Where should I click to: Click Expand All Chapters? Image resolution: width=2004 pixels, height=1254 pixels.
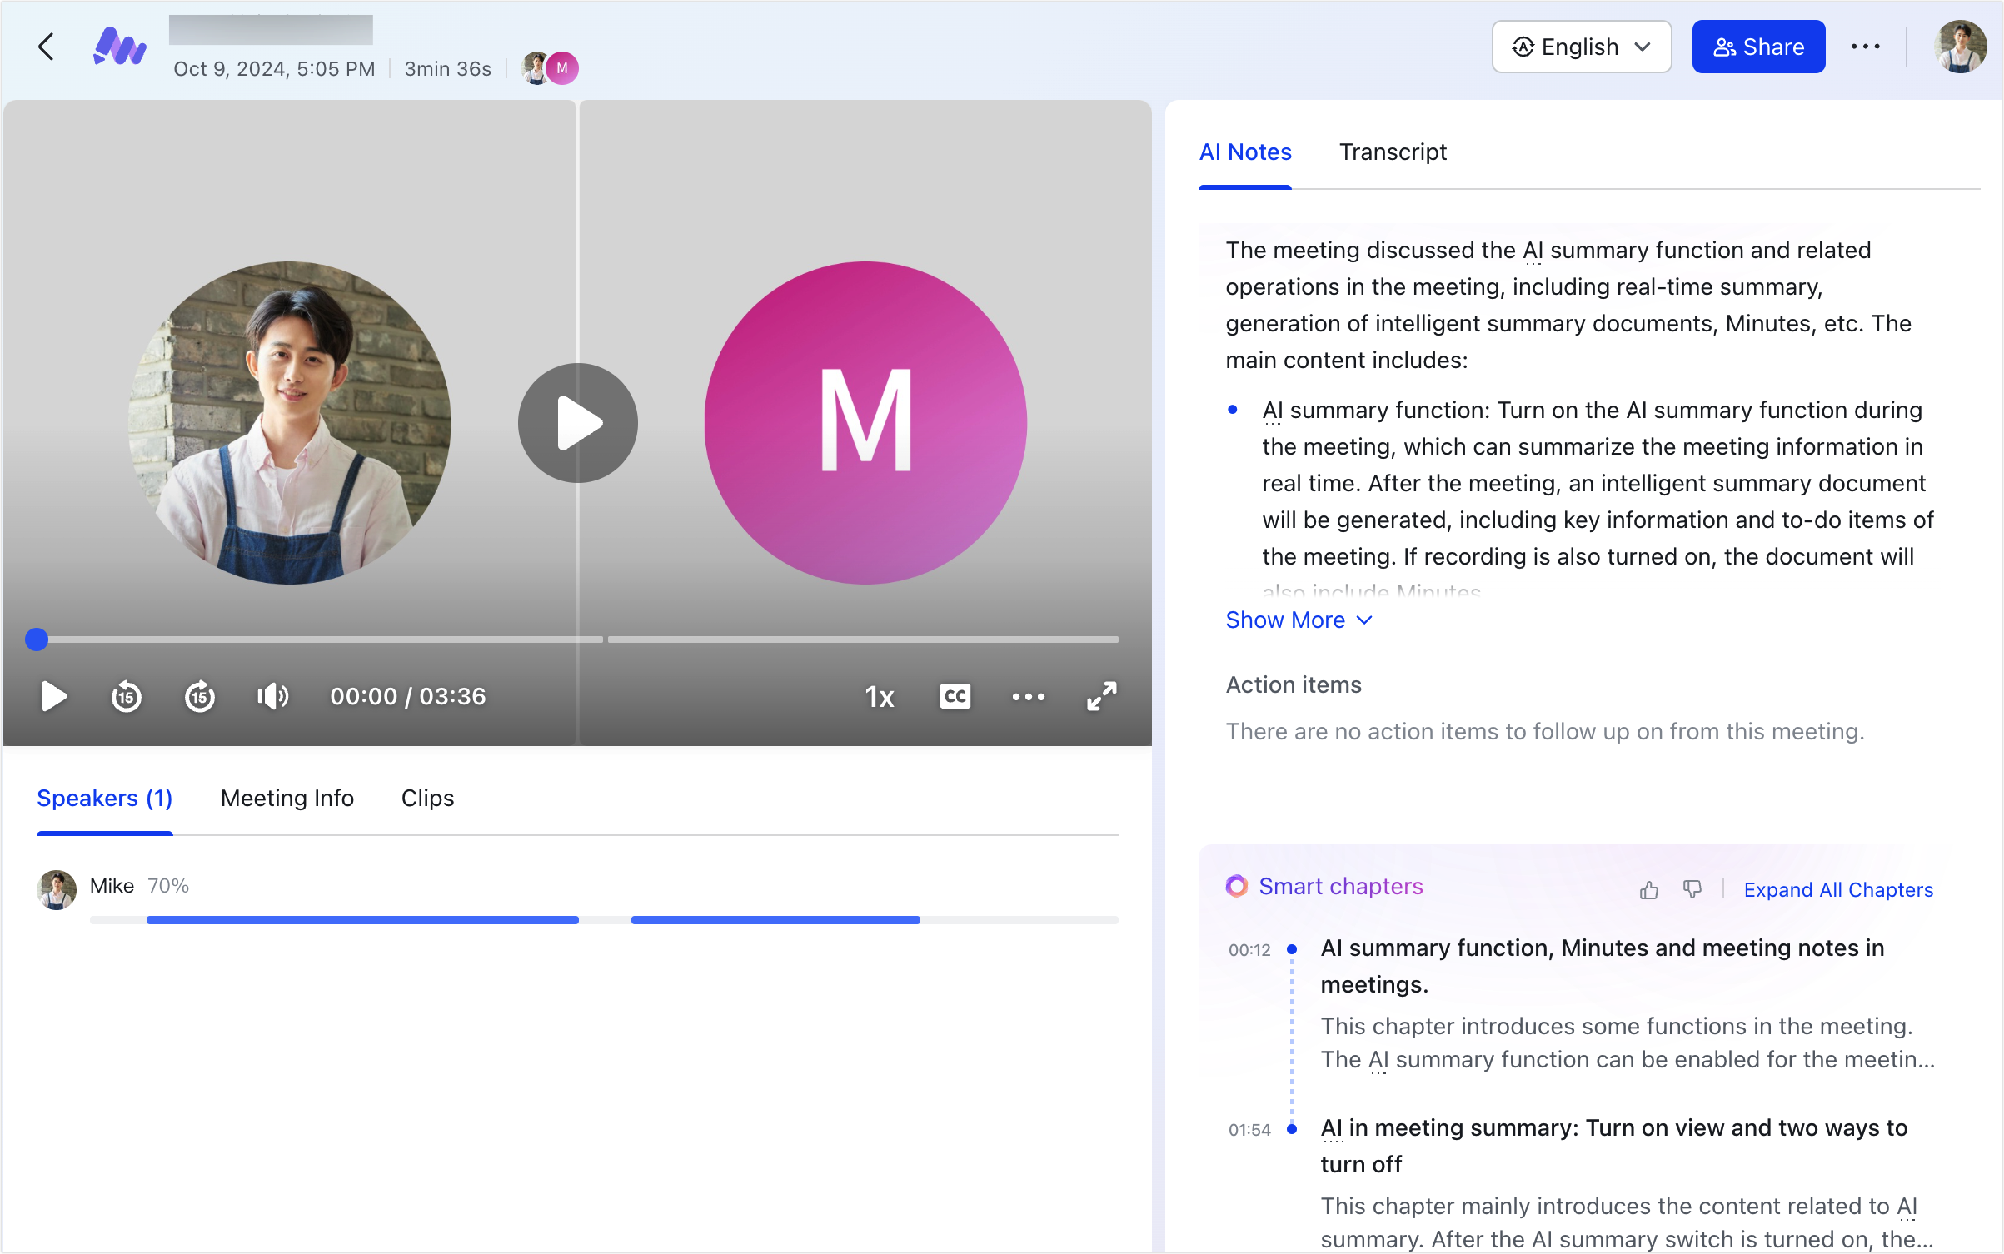point(1838,889)
